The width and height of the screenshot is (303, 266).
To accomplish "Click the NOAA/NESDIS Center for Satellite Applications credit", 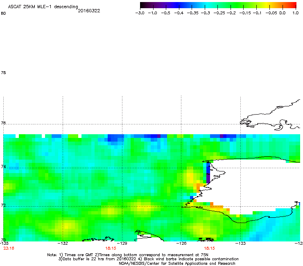I will pyautogui.click(x=177, y=264).
